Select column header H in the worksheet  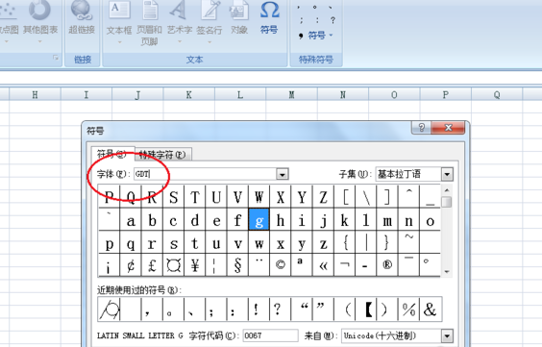pyautogui.click(x=35, y=95)
